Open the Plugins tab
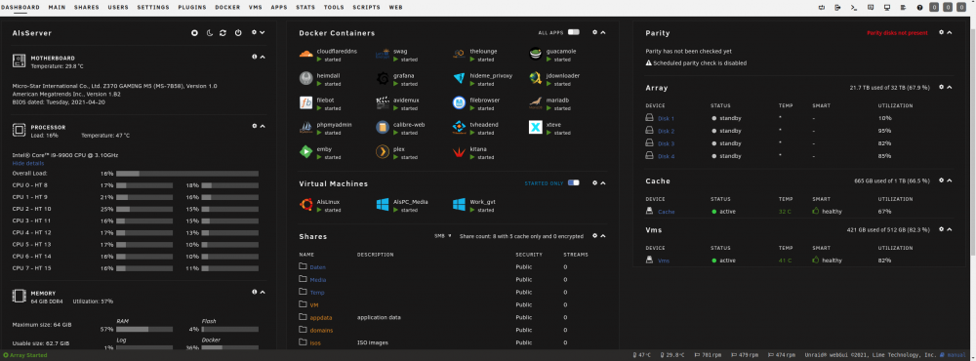Image resolution: width=976 pixels, height=361 pixels. point(192,8)
